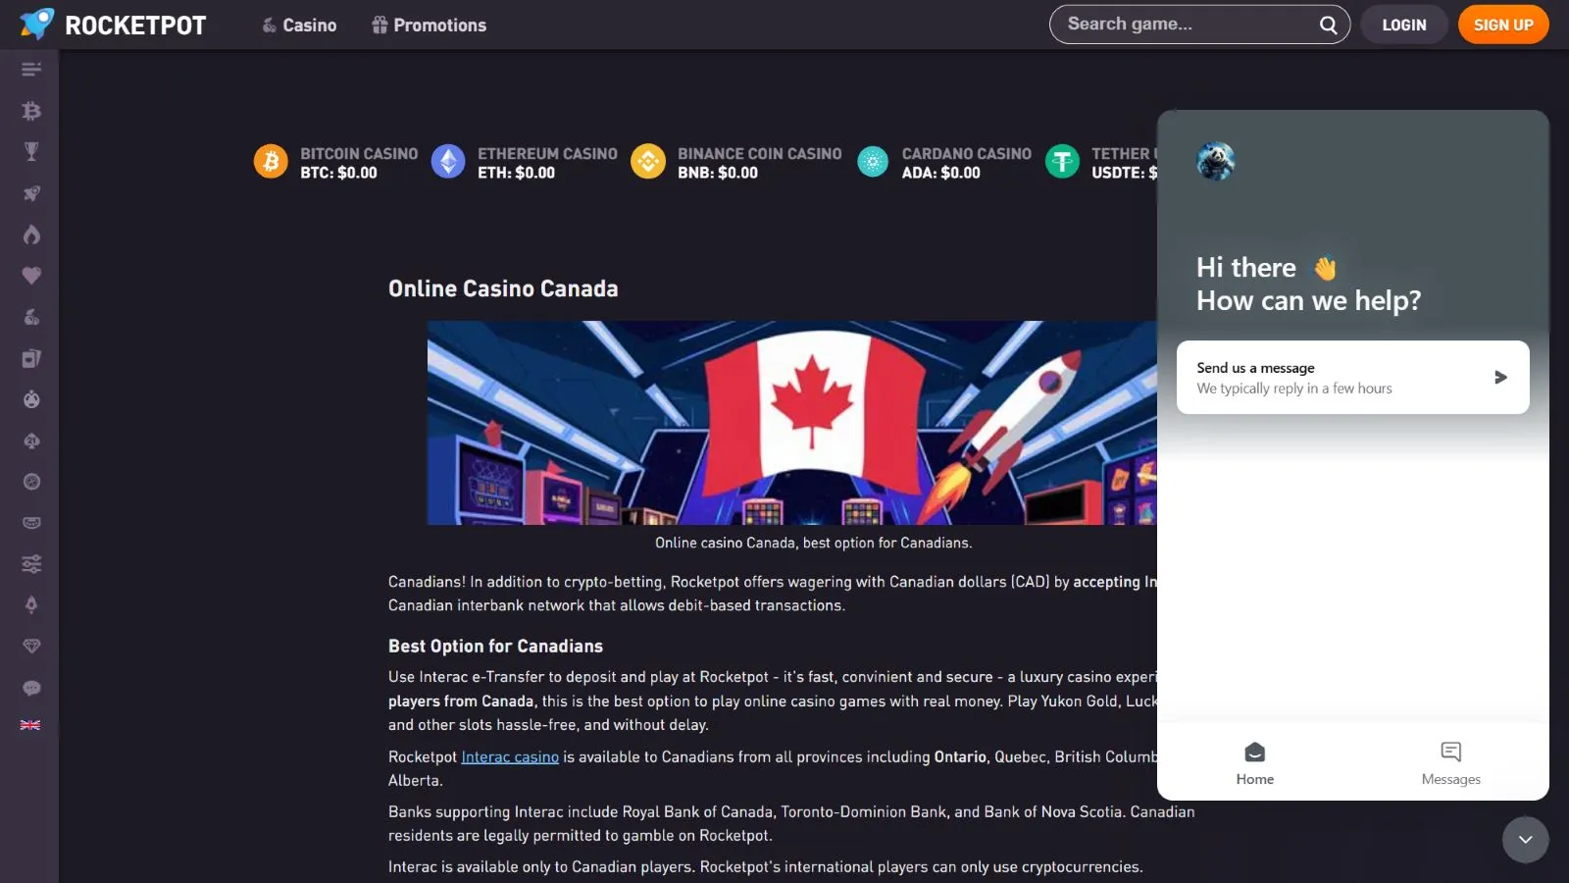Open the Bitcoin icon in sidebar
Viewport: 1569px width, 883px height.
(31, 111)
